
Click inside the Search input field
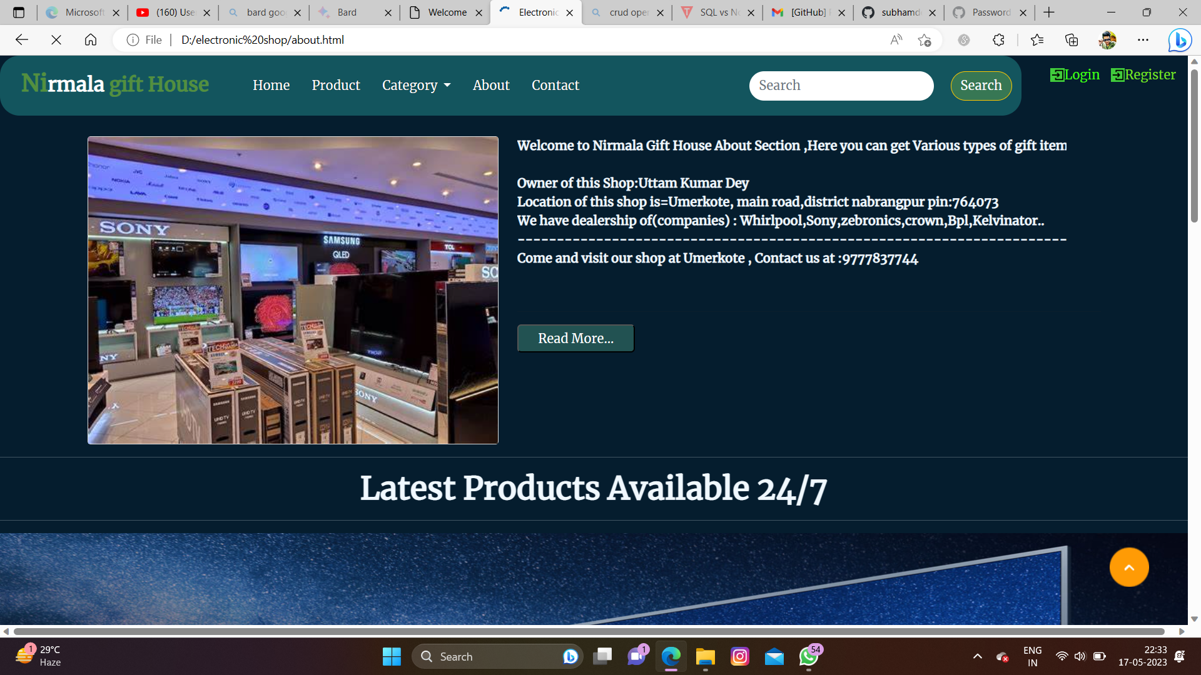click(x=841, y=86)
